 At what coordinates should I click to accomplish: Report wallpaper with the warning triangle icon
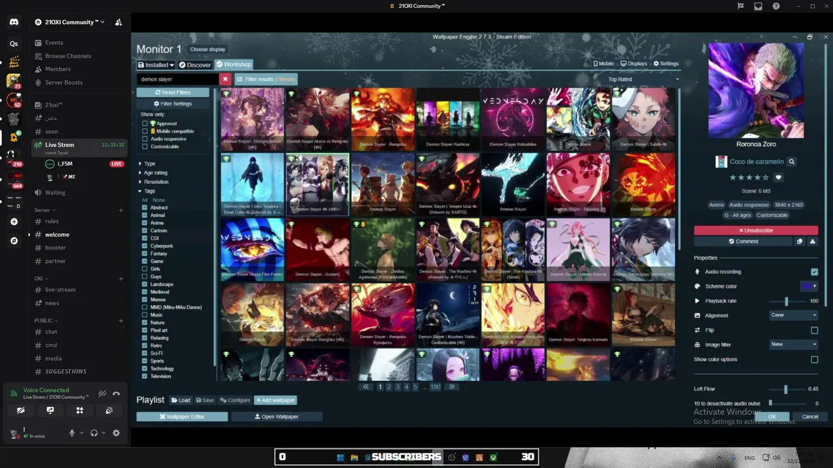tap(812, 241)
